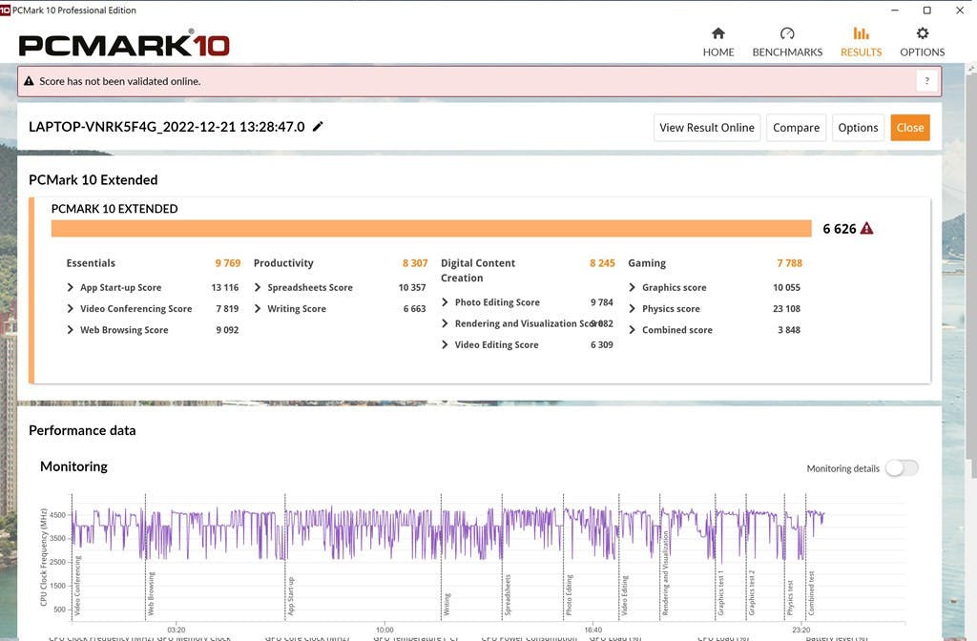Screen dimensions: 977x641
Task: Click the orange PCMark 10 Extended score bar
Action: (x=430, y=229)
